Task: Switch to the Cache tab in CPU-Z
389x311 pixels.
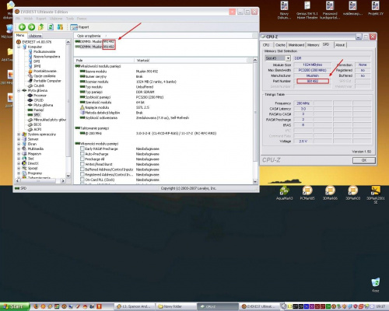Action: 280,45
